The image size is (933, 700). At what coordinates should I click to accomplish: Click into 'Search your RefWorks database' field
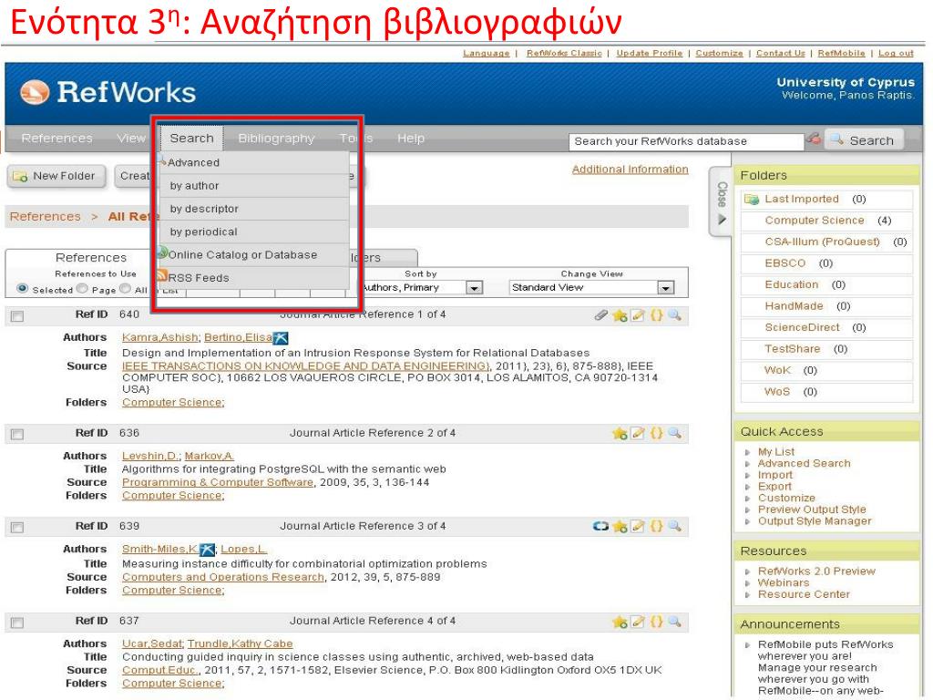[686, 141]
